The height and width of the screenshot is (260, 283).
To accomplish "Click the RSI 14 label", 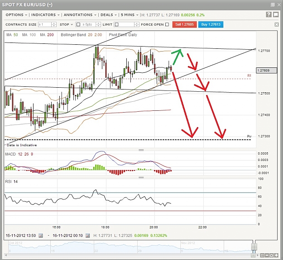I will click(x=11, y=182).
